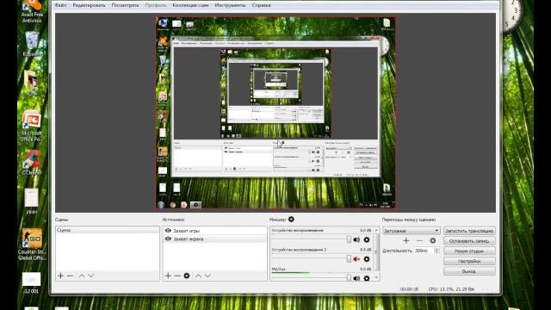Add a scene transition with plus icon
Screen dimensions: 551x310
point(406,241)
